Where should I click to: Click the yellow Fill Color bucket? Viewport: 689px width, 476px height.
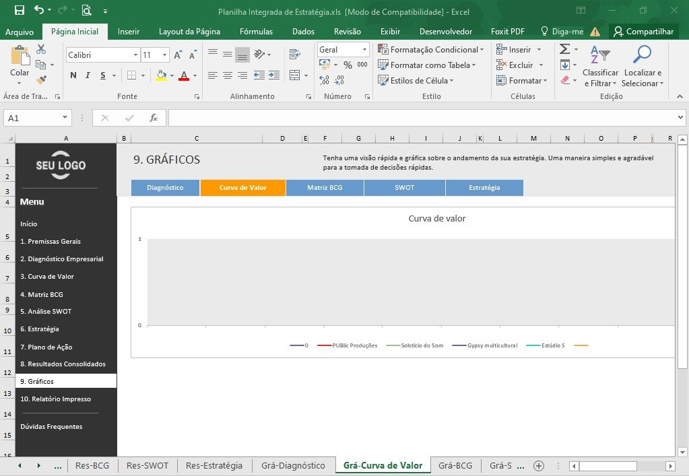(161, 75)
